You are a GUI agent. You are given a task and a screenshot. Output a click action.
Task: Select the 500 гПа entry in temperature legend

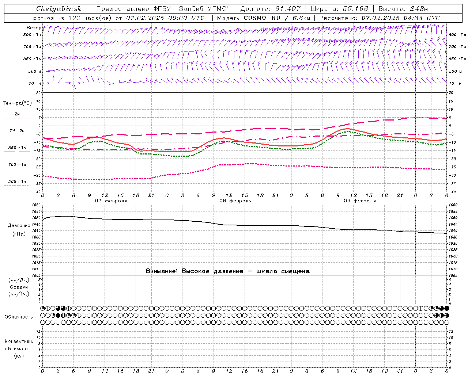click(x=17, y=182)
